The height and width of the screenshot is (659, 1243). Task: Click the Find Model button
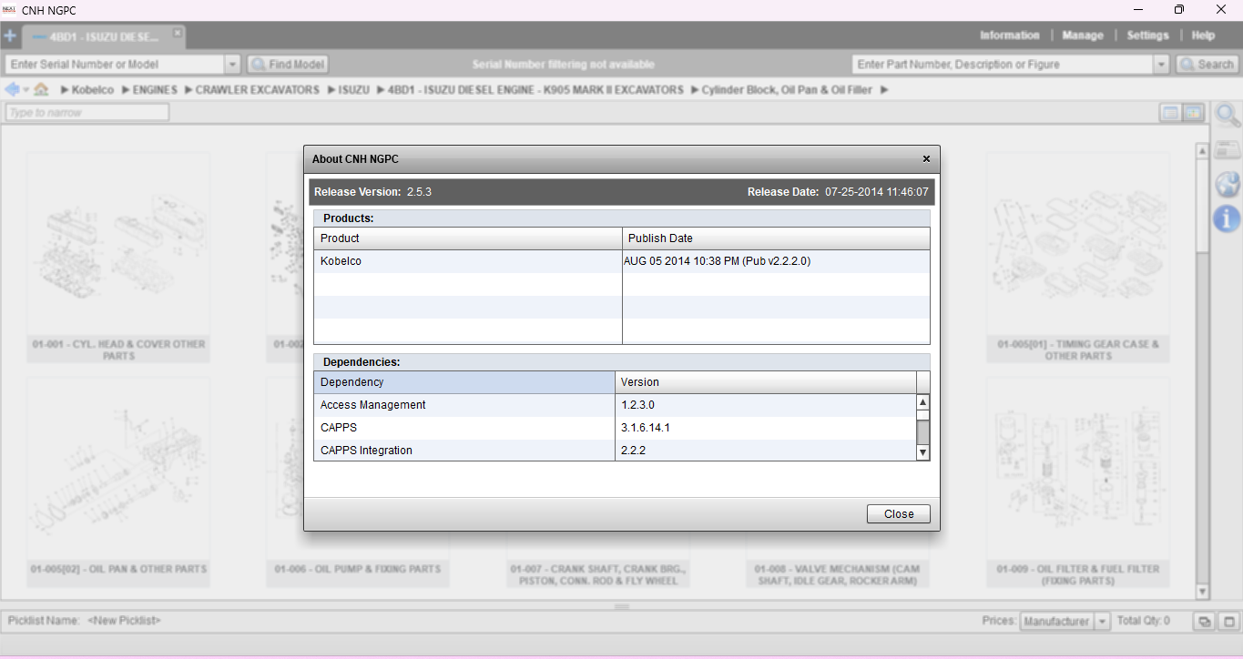coord(288,65)
